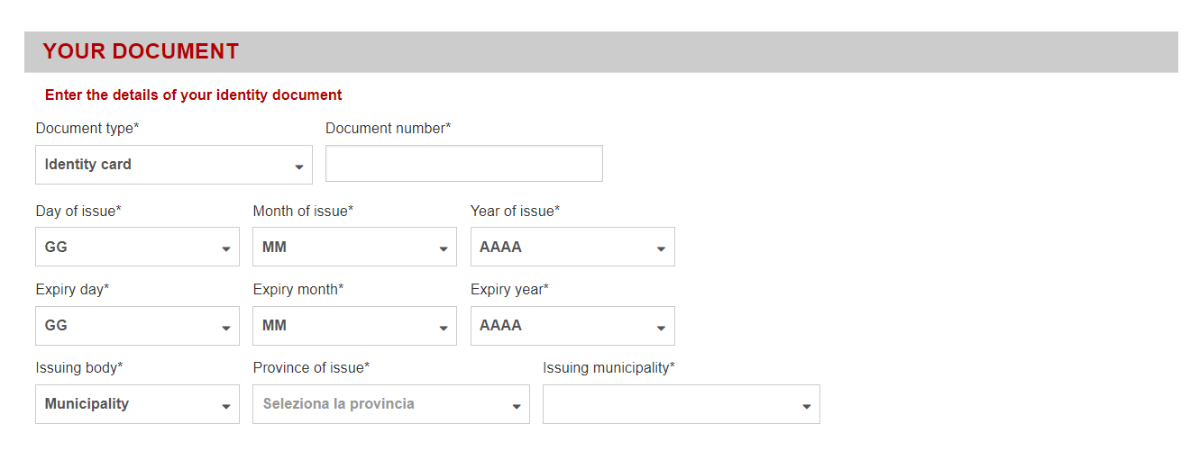Screen dimensions: 1199x460
Task: Open the Issuing body dropdown
Action: [x=137, y=404]
